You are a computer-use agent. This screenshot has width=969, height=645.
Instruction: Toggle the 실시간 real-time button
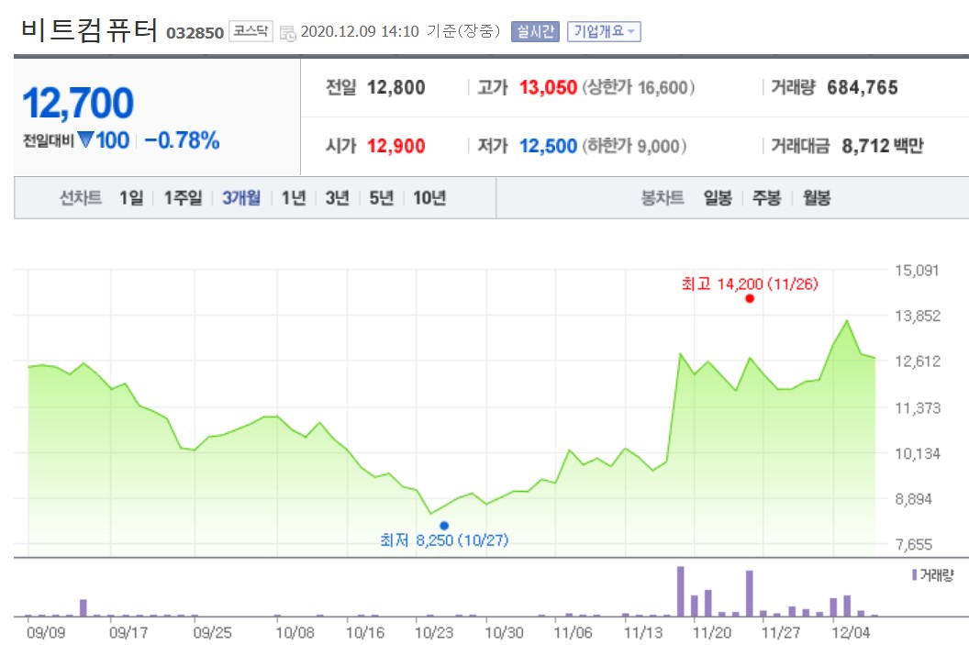535,31
